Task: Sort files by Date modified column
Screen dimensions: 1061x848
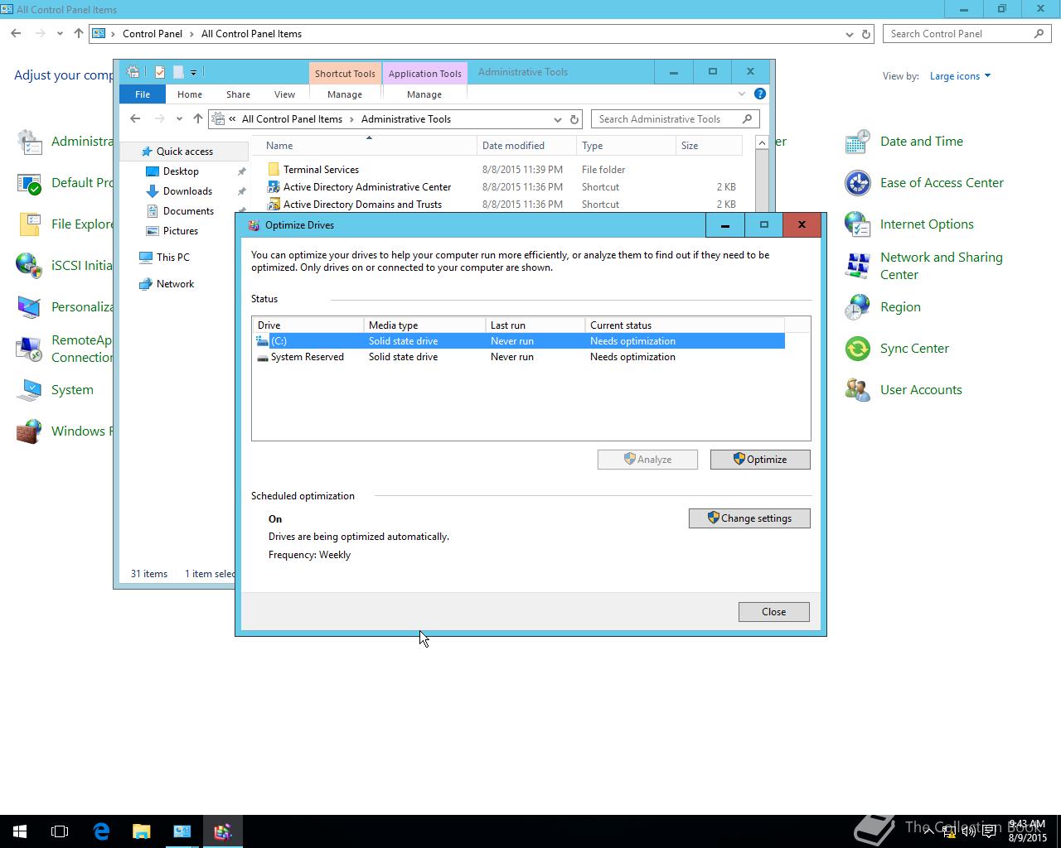Action: point(526,146)
